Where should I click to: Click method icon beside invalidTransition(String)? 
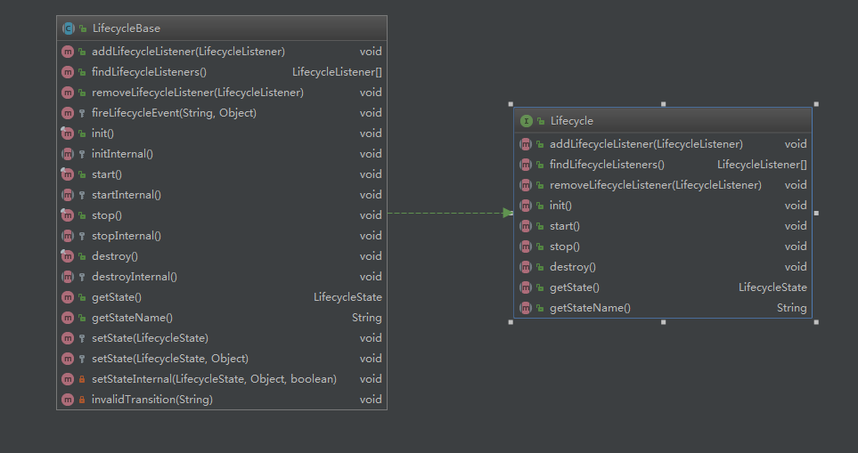pos(68,400)
